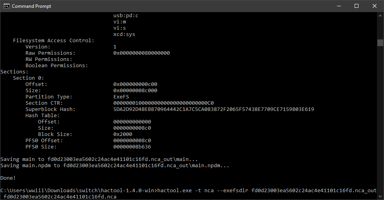Click the scrollbar up arrow
384x200 pixels.
pyautogui.click(x=380, y=16)
